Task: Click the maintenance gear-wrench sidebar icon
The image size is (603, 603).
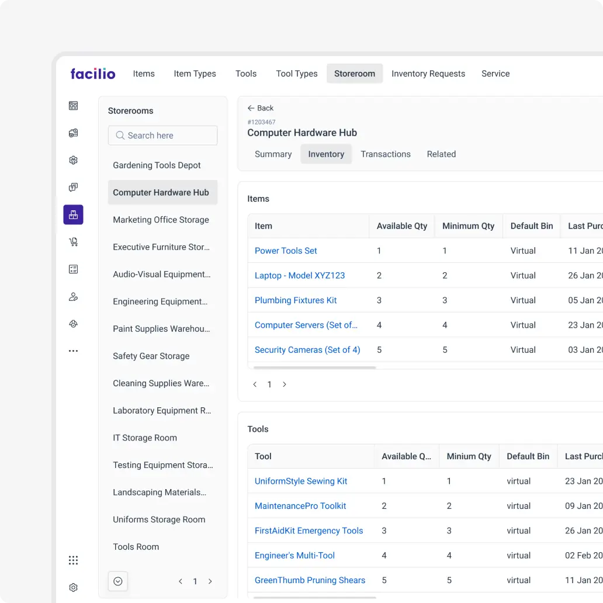Action: tap(73, 160)
